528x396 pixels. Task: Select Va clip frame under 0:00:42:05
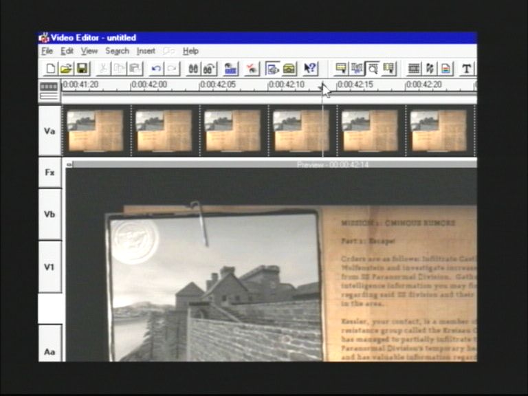point(232,131)
